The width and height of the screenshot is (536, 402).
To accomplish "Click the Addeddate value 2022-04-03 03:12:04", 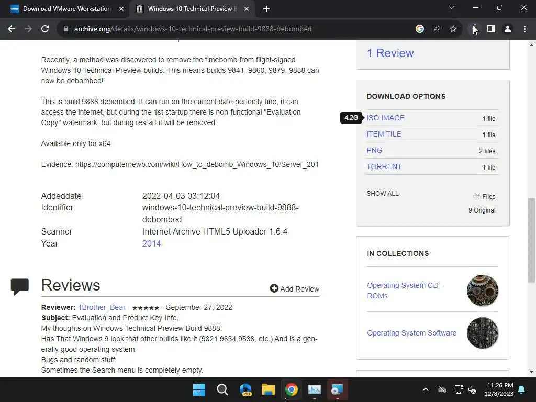I will (x=181, y=196).
